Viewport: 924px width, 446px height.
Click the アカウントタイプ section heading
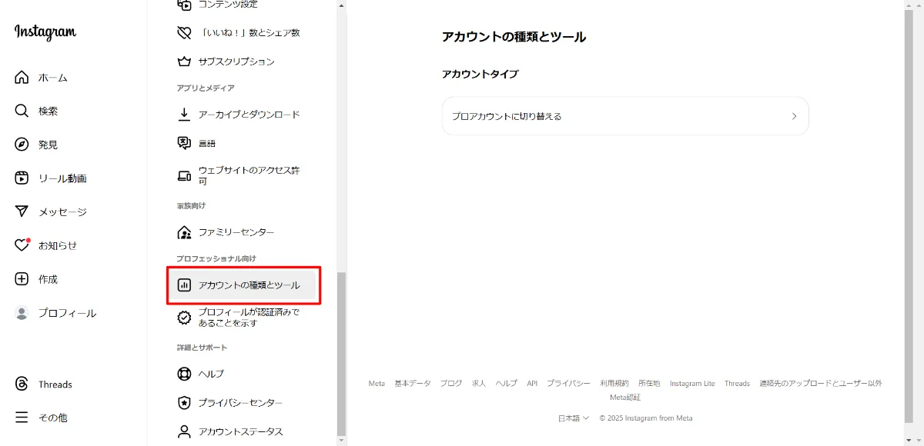pos(480,74)
